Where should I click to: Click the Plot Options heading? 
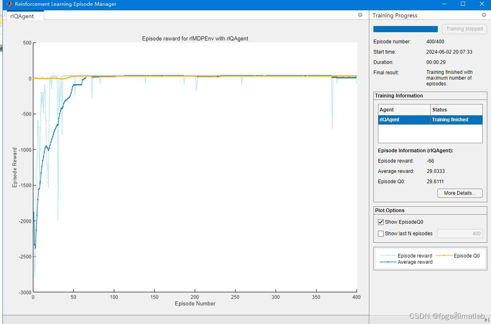390,210
